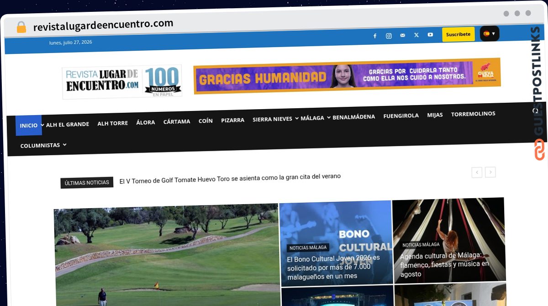Screen dimensions: 548x306
Task: Click Noticias Málaga tag on Bono article
Action: click(x=308, y=248)
